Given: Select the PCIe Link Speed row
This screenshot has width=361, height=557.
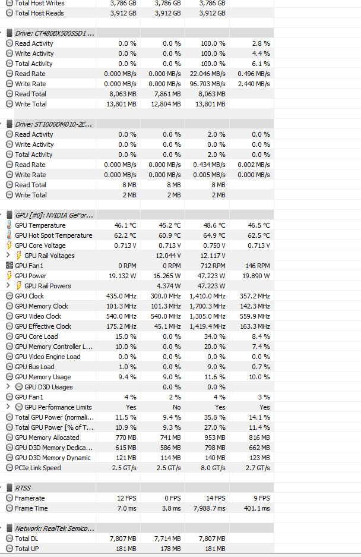Looking at the screenshot, I should 38,468.
